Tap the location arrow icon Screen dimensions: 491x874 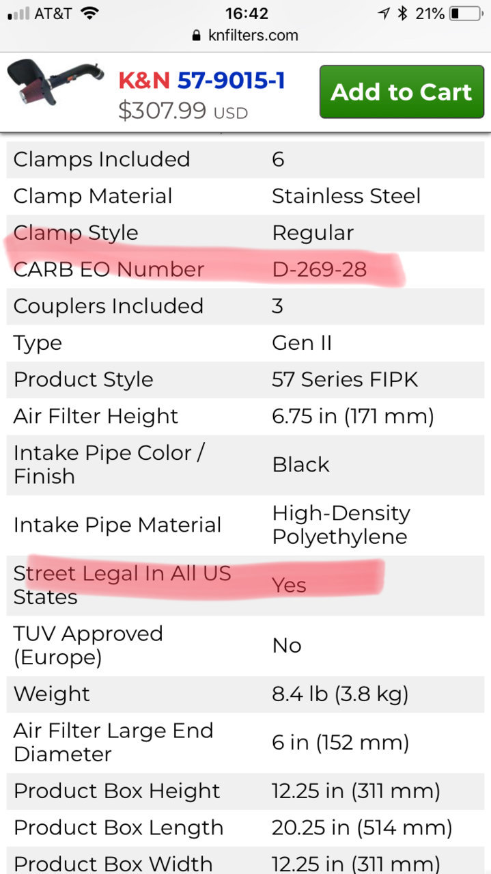coord(384,13)
